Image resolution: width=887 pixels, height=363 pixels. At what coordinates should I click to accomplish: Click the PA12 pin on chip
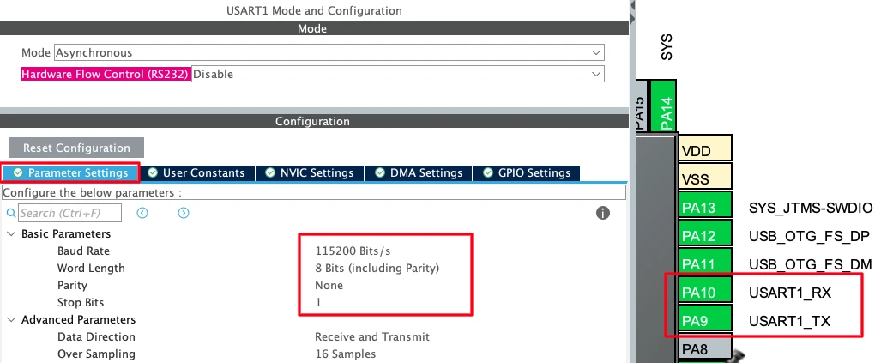[705, 233]
